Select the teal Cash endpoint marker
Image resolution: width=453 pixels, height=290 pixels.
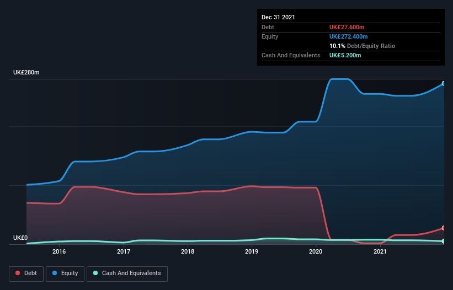point(444,241)
